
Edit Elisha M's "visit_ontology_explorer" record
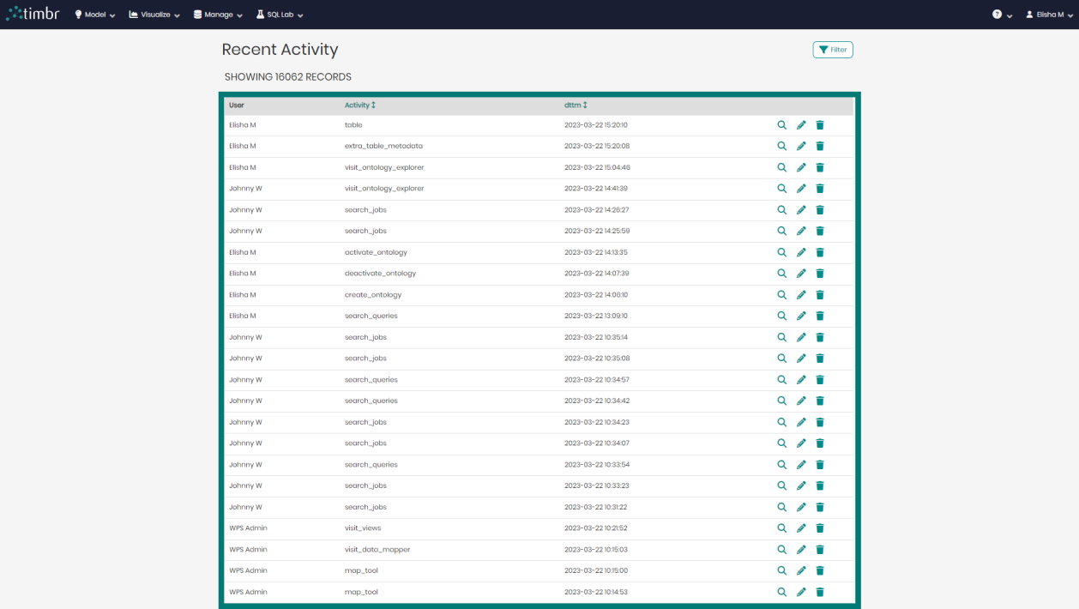(x=801, y=167)
